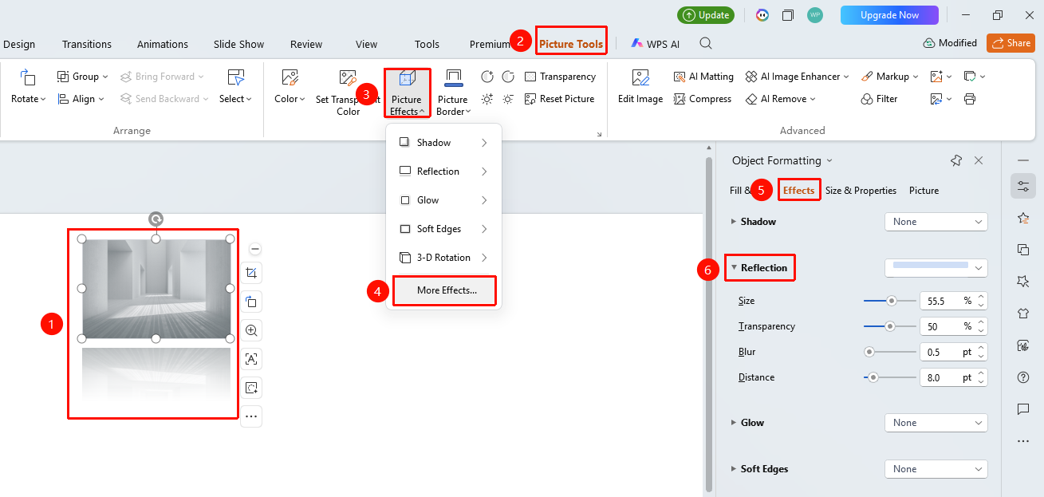Open the Edit Image tool
1044x497 pixels.
point(640,88)
